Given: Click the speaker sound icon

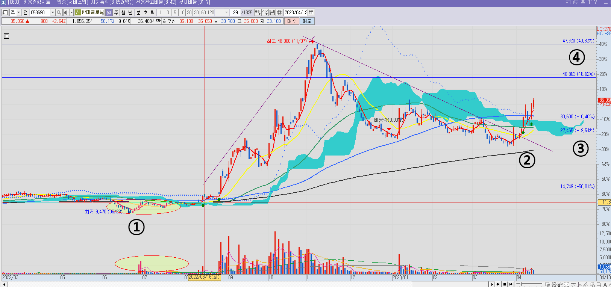Looking at the screenshot, I should (66, 12).
